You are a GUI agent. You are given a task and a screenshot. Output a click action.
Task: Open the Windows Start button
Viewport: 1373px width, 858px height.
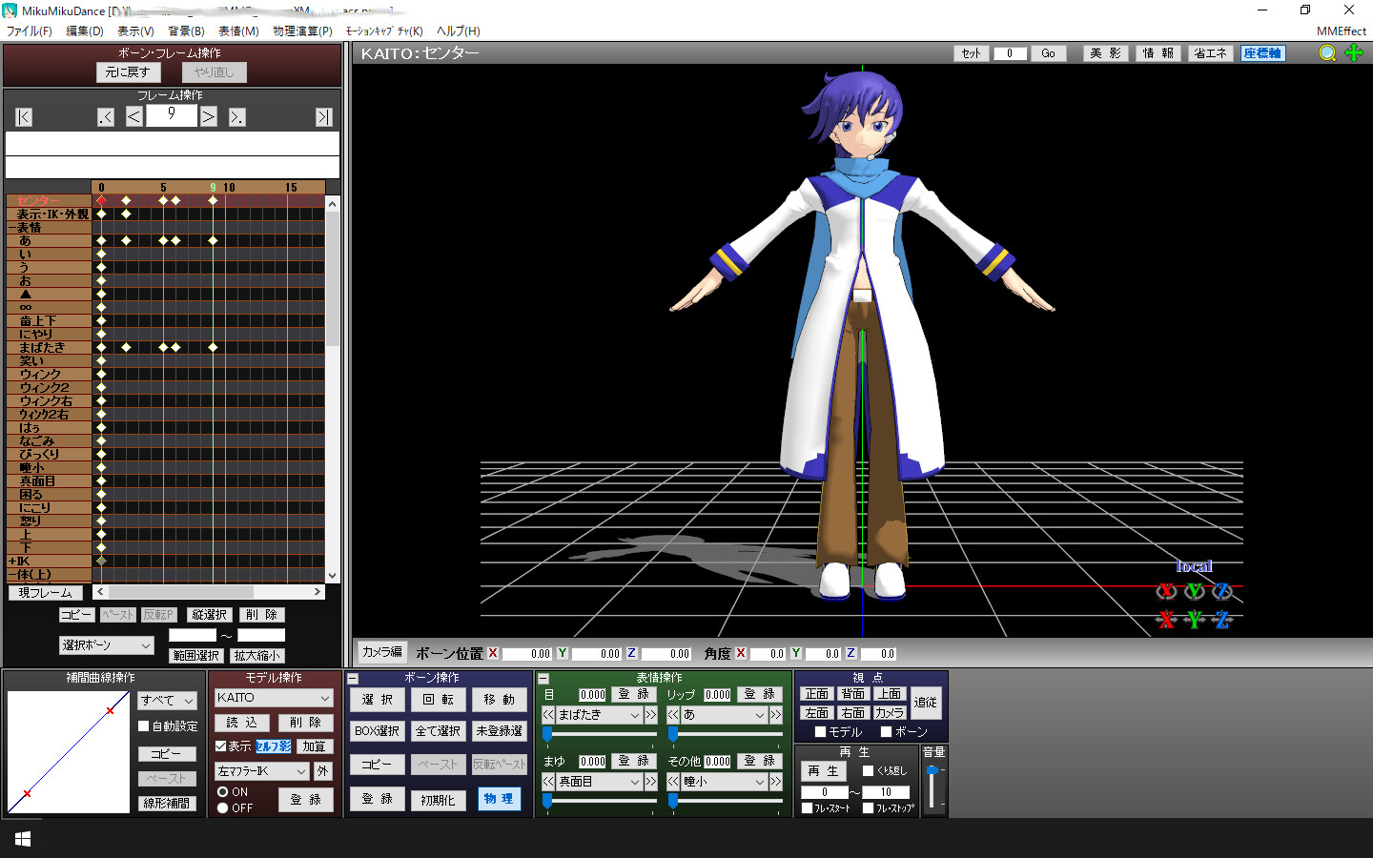pos(23,839)
